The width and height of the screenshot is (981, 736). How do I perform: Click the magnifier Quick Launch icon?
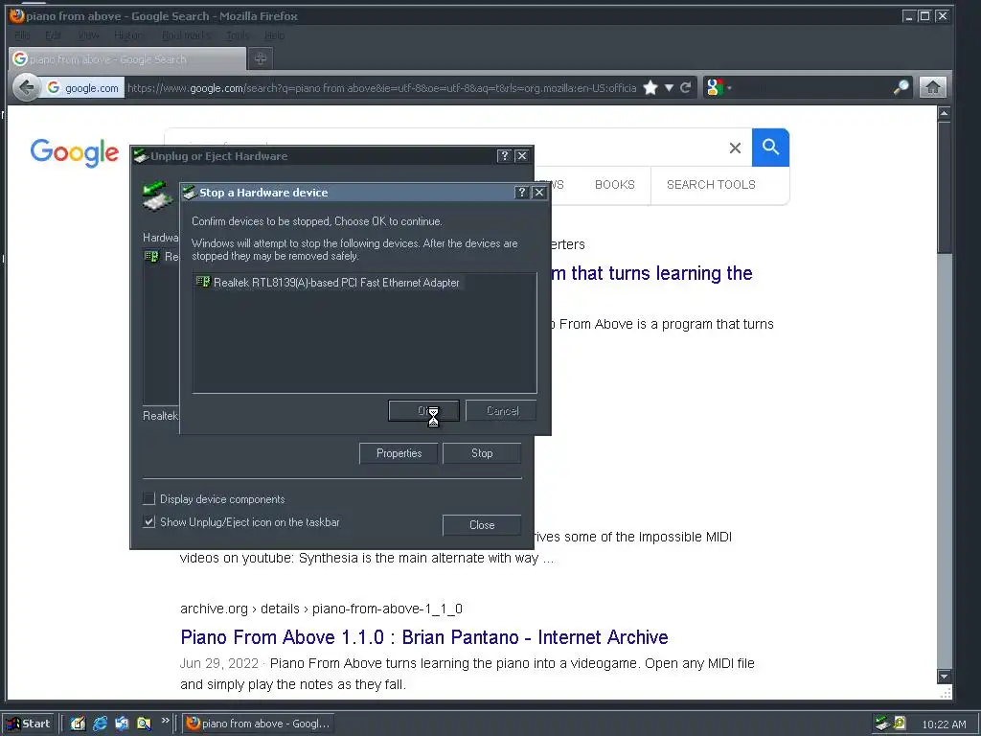pos(144,724)
